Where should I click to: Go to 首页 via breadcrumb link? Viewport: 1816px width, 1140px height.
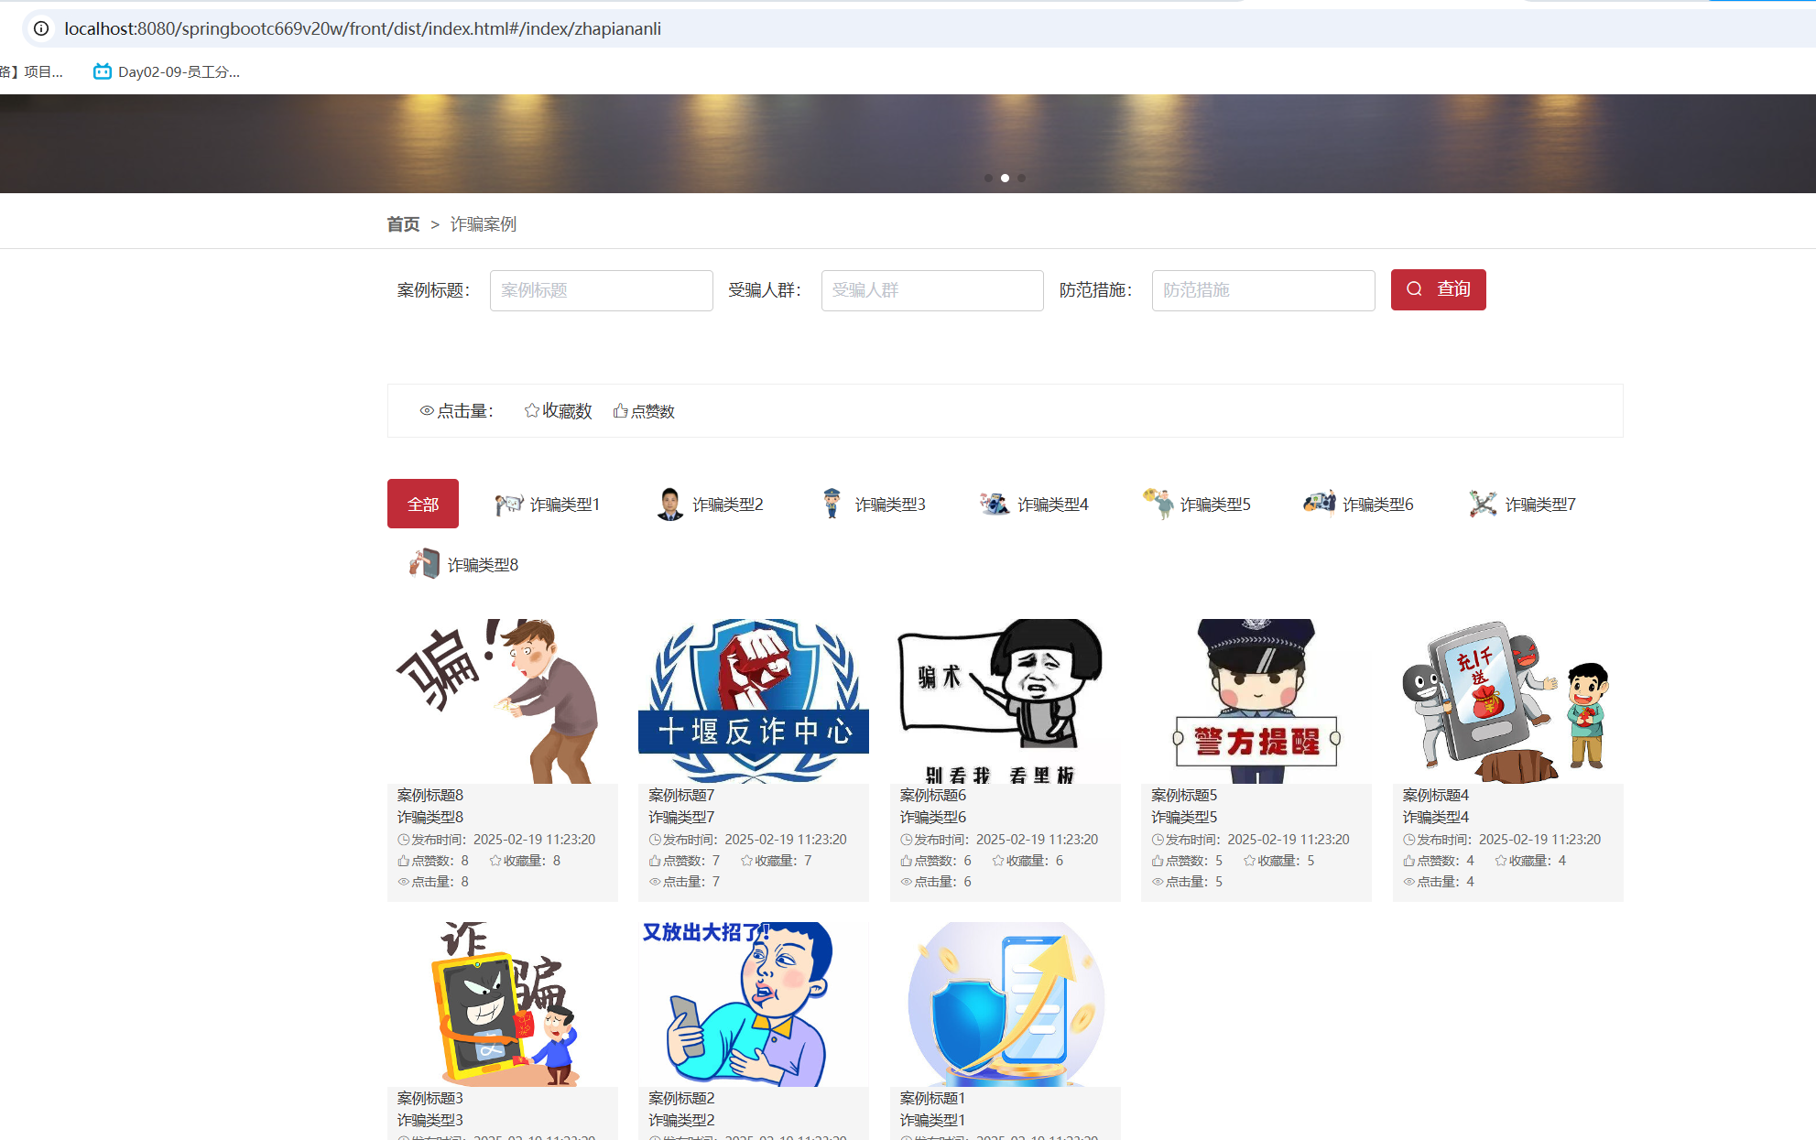pyautogui.click(x=403, y=224)
